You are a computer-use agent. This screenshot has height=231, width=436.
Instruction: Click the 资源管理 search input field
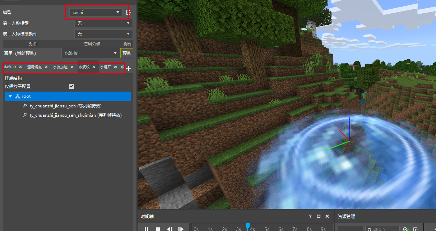pyautogui.click(x=382, y=228)
